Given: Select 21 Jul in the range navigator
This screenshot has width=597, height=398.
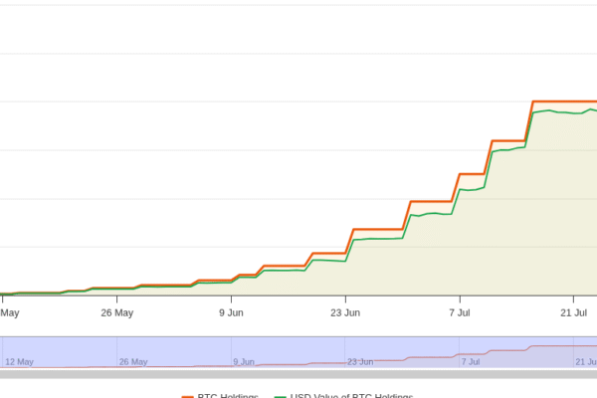Looking at the screenshot, I should (x=585, y=361).
